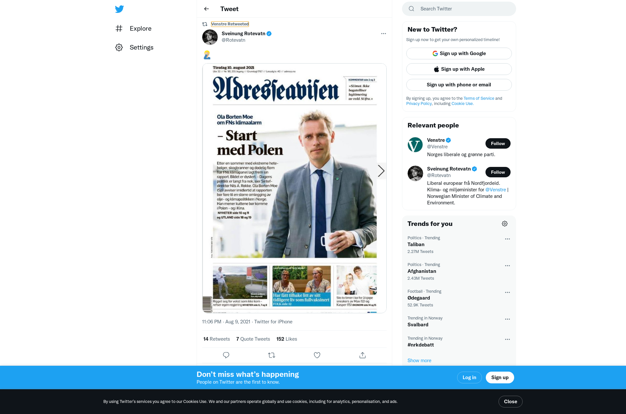Follow the Venstre account
626x414 pixels.
pyautogui.click(x=498, y=143)
